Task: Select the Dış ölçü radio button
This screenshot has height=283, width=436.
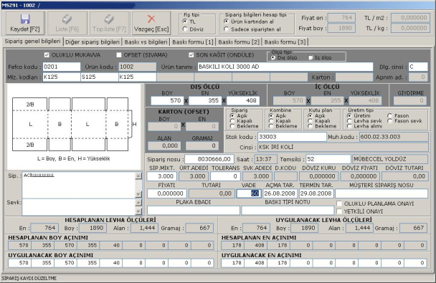Action: coord(272,57)
